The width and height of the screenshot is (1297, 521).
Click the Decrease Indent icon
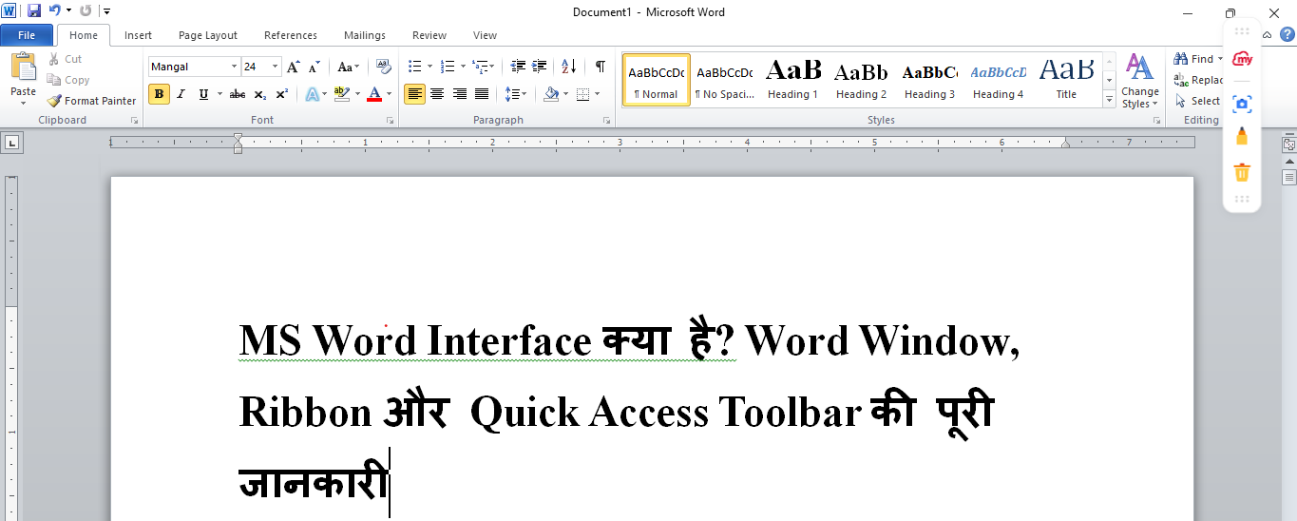coord(518,67)
